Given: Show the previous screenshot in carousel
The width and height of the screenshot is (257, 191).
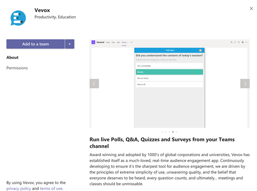Looking at the screenshot, I should 94,83.
